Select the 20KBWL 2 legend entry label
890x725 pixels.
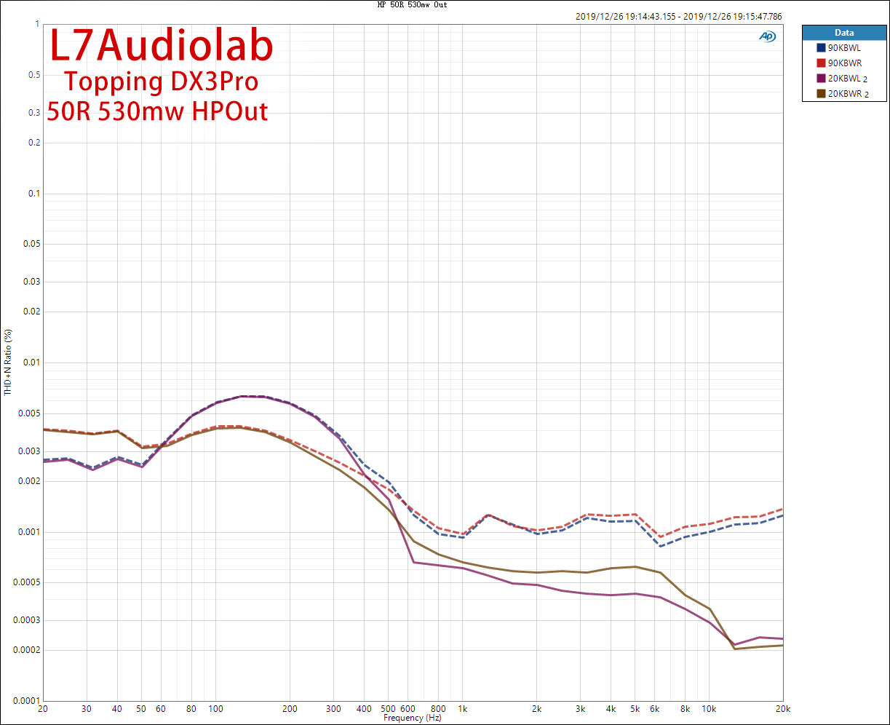[x=848, y=79]
